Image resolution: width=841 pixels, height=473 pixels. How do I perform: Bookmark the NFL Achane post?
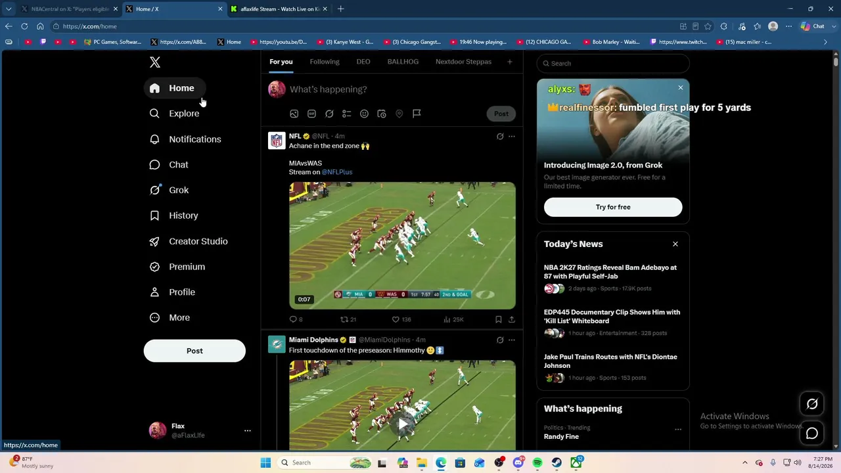click(x=498, y=319)
